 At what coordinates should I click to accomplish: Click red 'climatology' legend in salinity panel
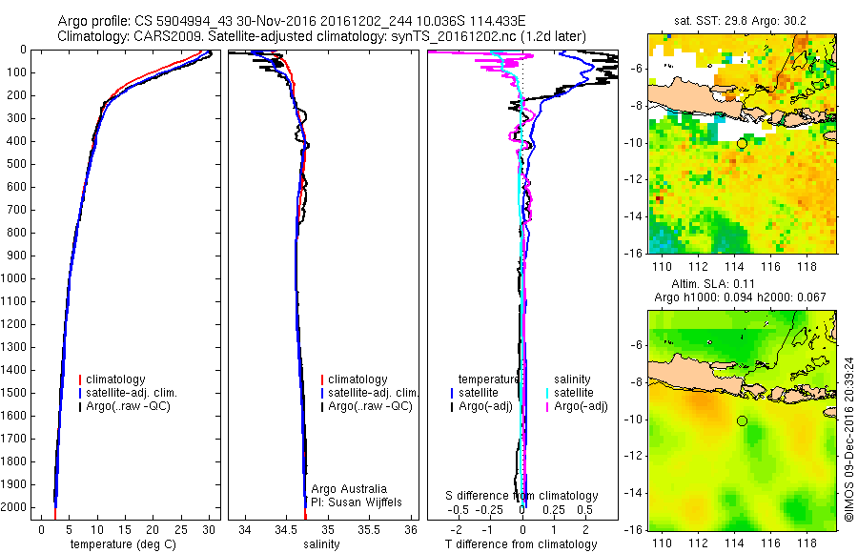[354, 379]
